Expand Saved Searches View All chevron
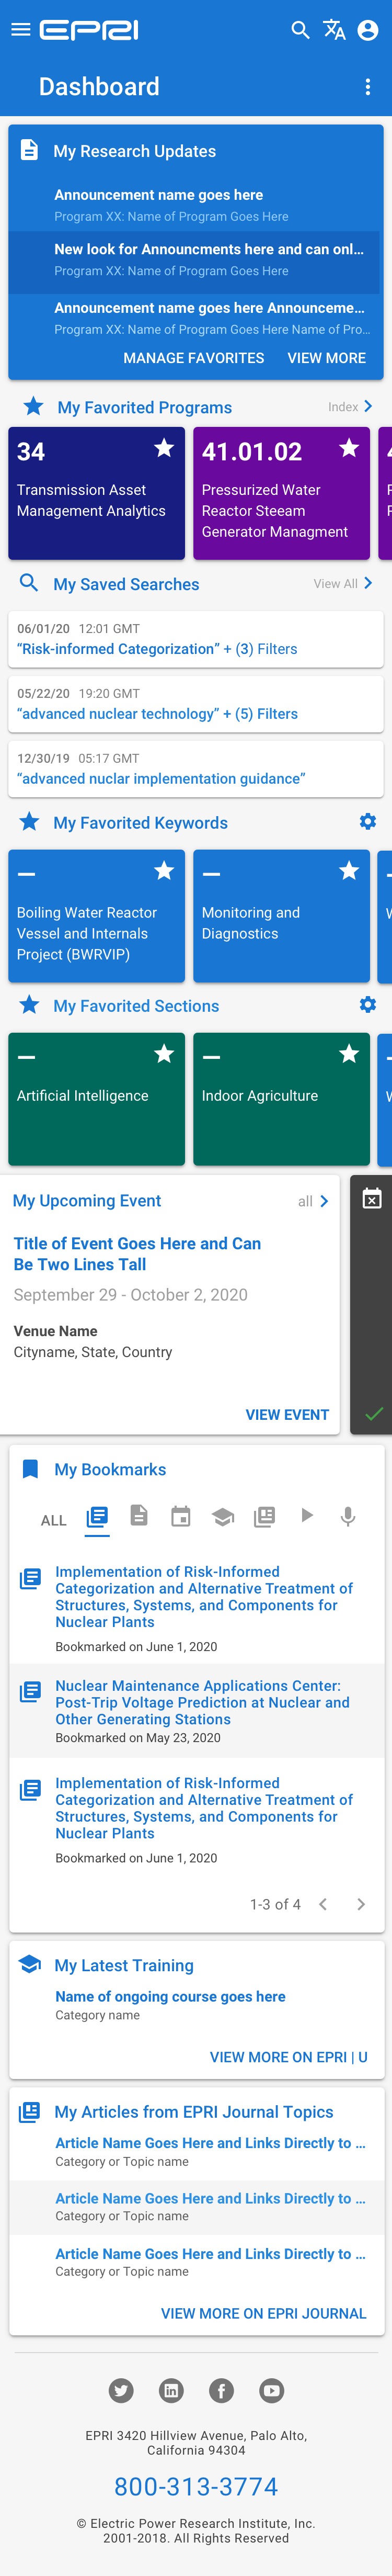Image resolution: width=392 pixels, height=2576 pixels. pos(368,583)
